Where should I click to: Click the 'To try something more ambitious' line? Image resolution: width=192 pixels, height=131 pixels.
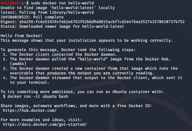click(x=82, y=92)
